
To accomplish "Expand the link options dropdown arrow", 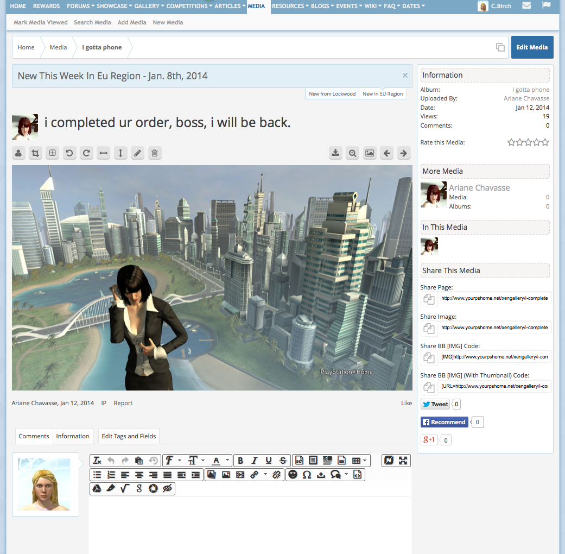I will pyautogui.click(x=265, y=474).
